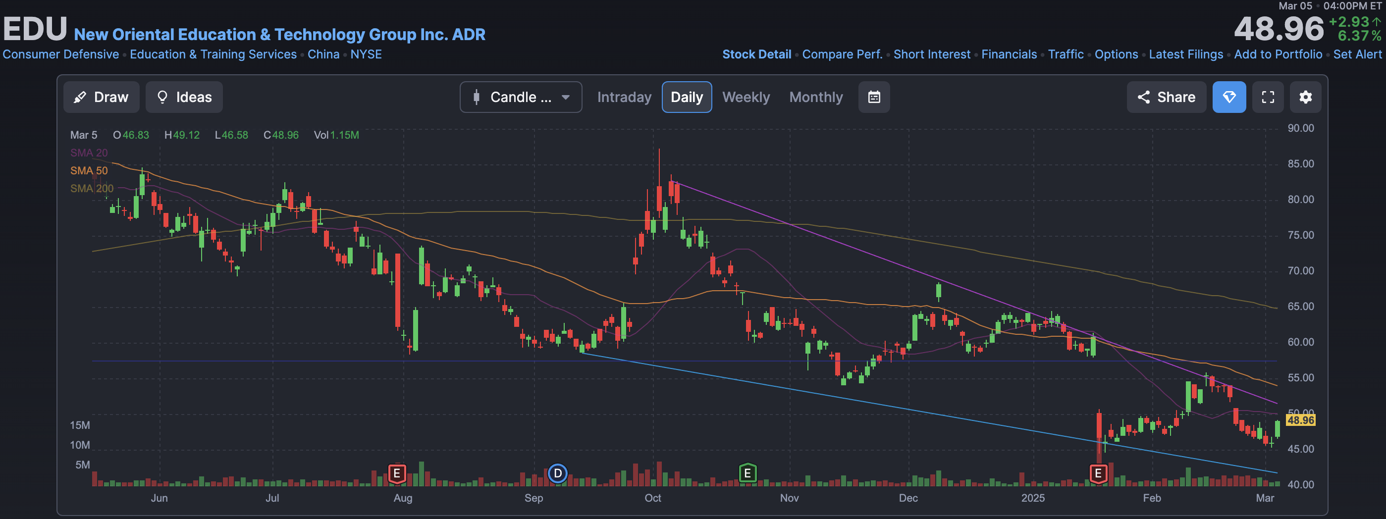Switch to Weekly timeframe
The width and height of the screenshot is (1386, 519).
tap(746, 97)
